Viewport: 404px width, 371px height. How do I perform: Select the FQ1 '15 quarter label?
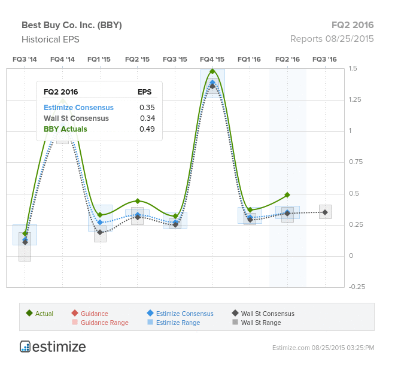pos(99,59)
